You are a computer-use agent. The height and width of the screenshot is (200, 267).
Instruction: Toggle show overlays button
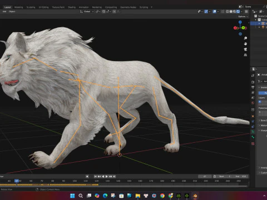215,12
